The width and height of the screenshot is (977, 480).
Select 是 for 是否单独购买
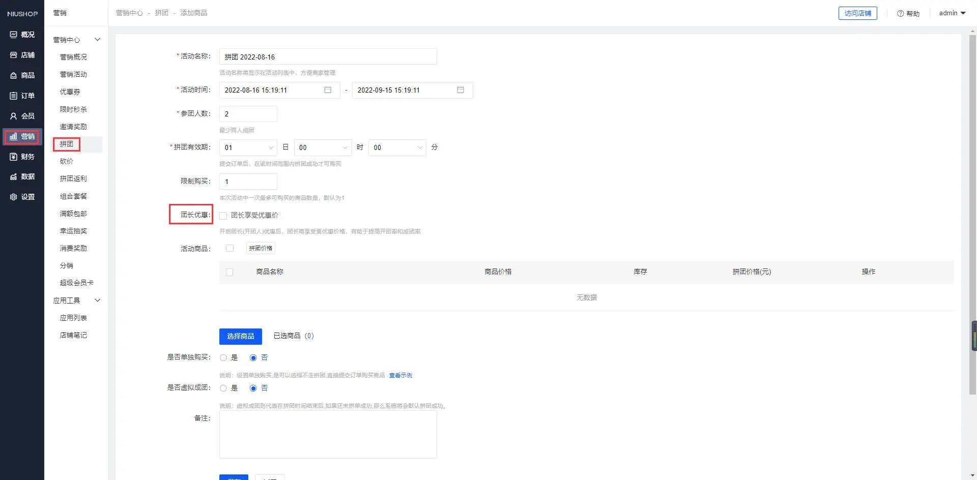223,358
